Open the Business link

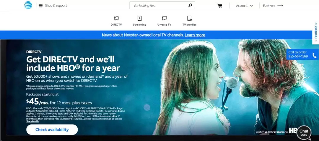(269, 6)
